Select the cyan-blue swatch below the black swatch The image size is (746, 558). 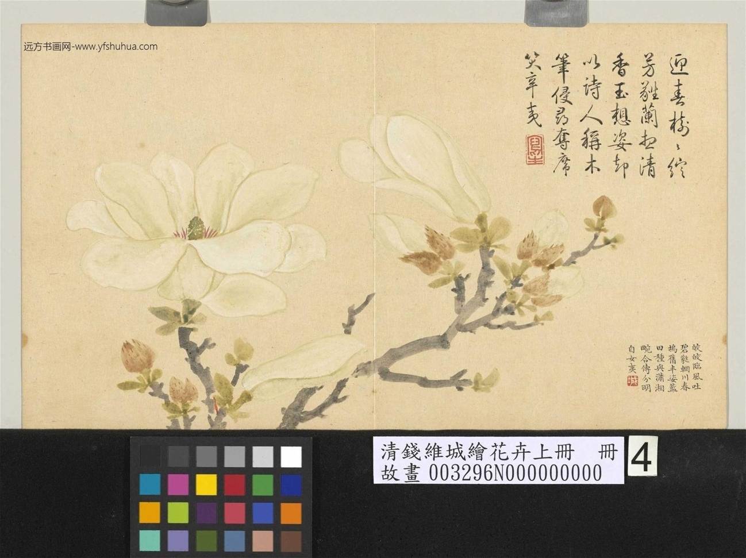point(150,484)
